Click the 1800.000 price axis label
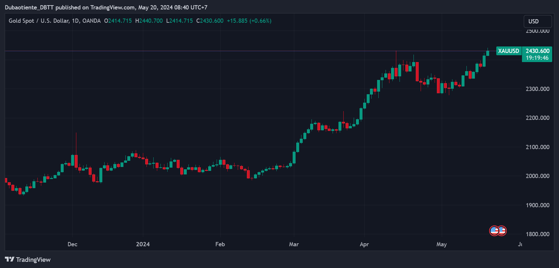 (538, 234)
